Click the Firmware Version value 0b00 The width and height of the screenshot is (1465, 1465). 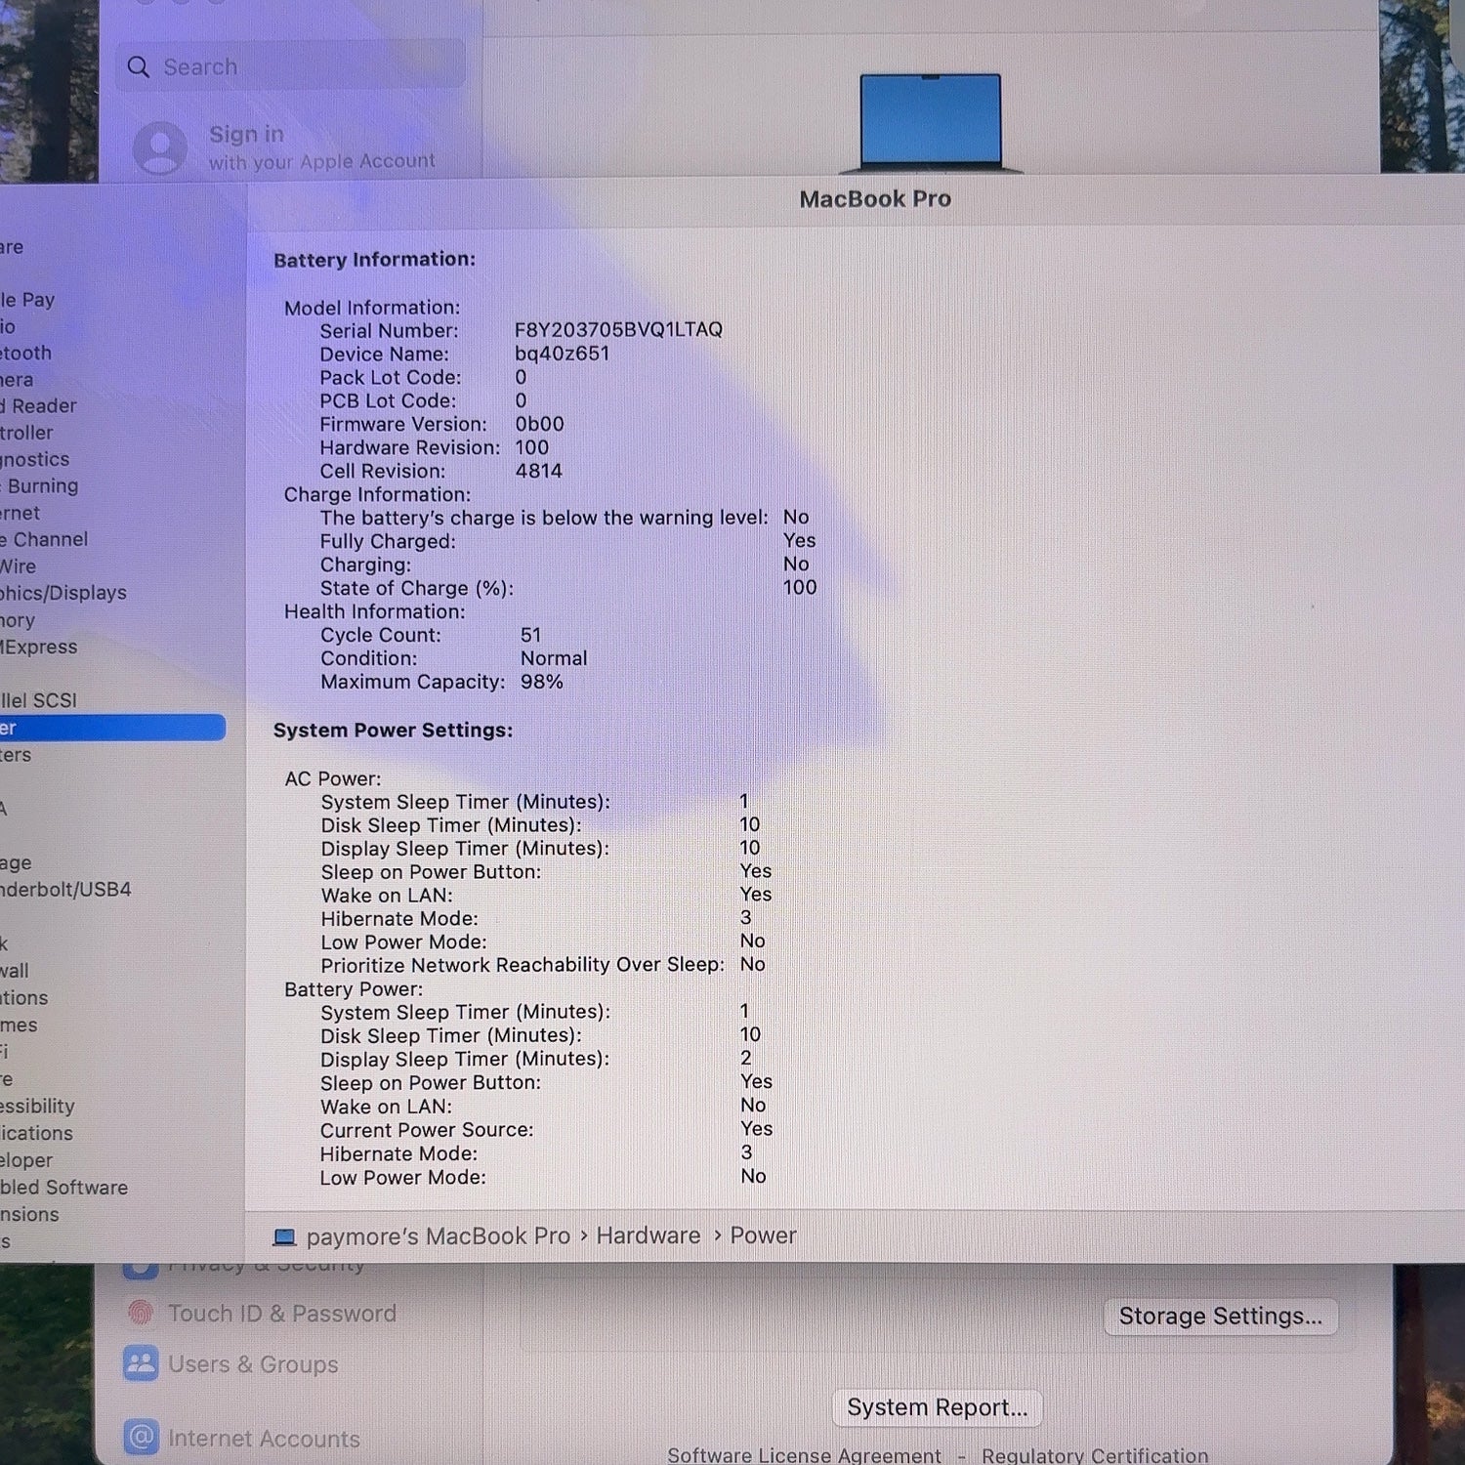click(540, 424)
